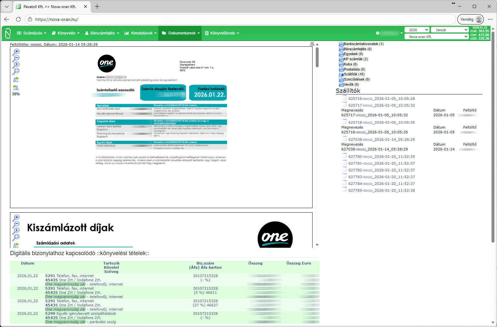497x327 pixels.
Task: Open the settings gear in green navbar
Action: [378, 33]
